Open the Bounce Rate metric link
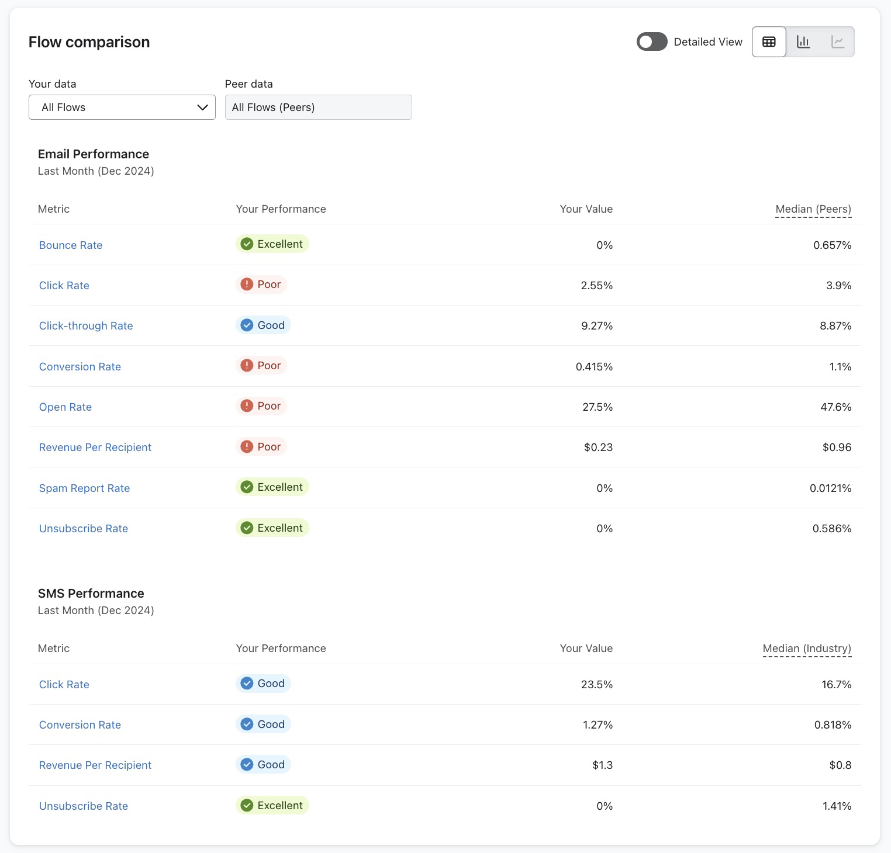This screenshot has width=891, height=853. tap(71, 245)
